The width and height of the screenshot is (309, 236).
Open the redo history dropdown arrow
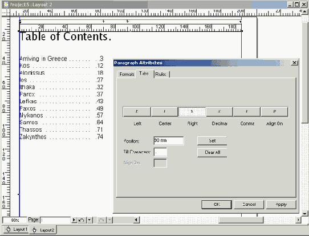coord(110,220)
